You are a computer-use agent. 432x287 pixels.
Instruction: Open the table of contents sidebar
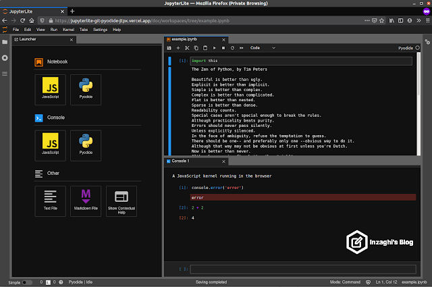click(5, 74)
